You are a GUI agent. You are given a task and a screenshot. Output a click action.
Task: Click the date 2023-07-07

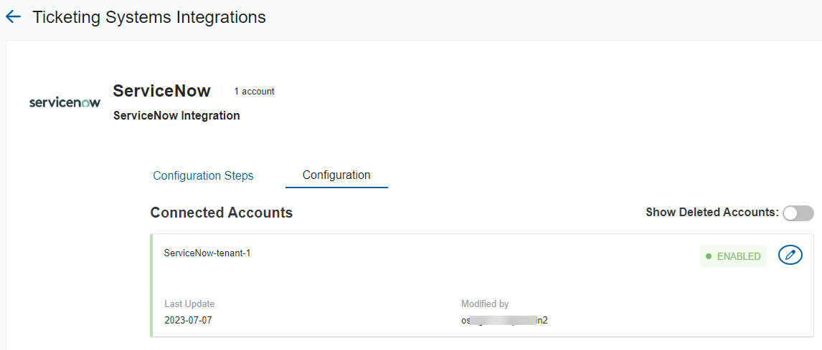(188, 320)
